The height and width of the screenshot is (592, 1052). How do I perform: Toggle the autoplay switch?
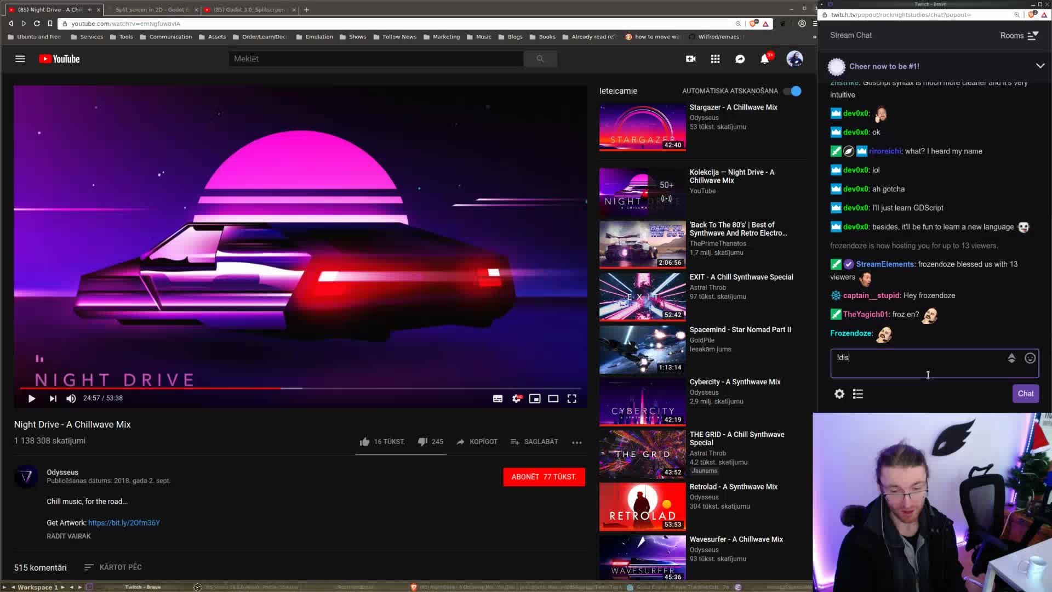(793, 91)
